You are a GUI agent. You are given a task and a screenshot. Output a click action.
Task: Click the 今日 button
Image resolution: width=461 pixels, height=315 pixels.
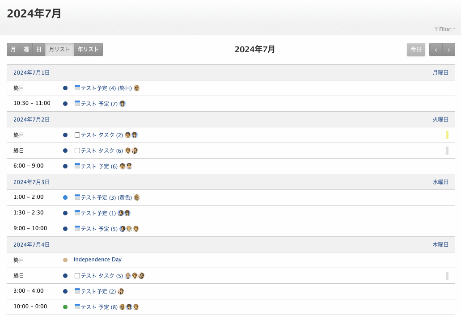[x=416, y=49]
